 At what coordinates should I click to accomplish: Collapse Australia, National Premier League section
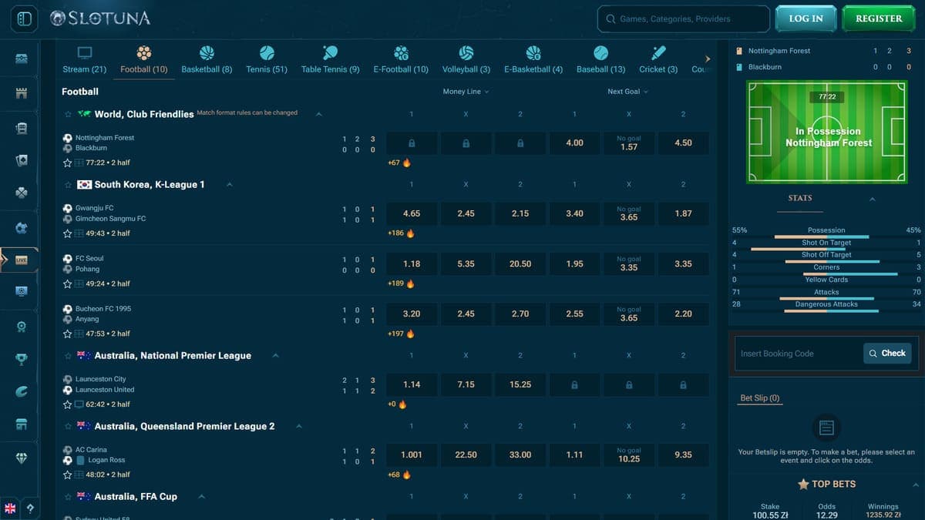click(x=276, y=356)
